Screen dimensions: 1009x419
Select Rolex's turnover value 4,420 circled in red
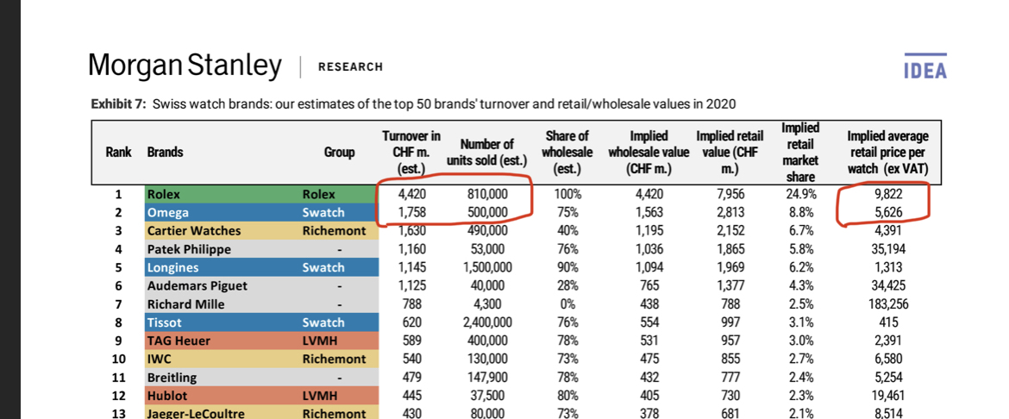tap(410, 194)
